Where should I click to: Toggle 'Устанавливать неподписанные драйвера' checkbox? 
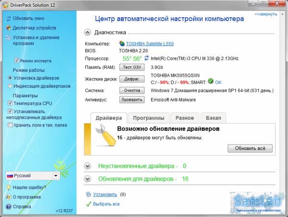10,111
